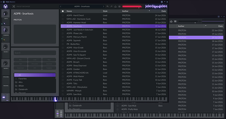This screenshot has height=119, width=226.
Task: Click ADPR - Snarltosis preset name title
Action: point(24,14)
